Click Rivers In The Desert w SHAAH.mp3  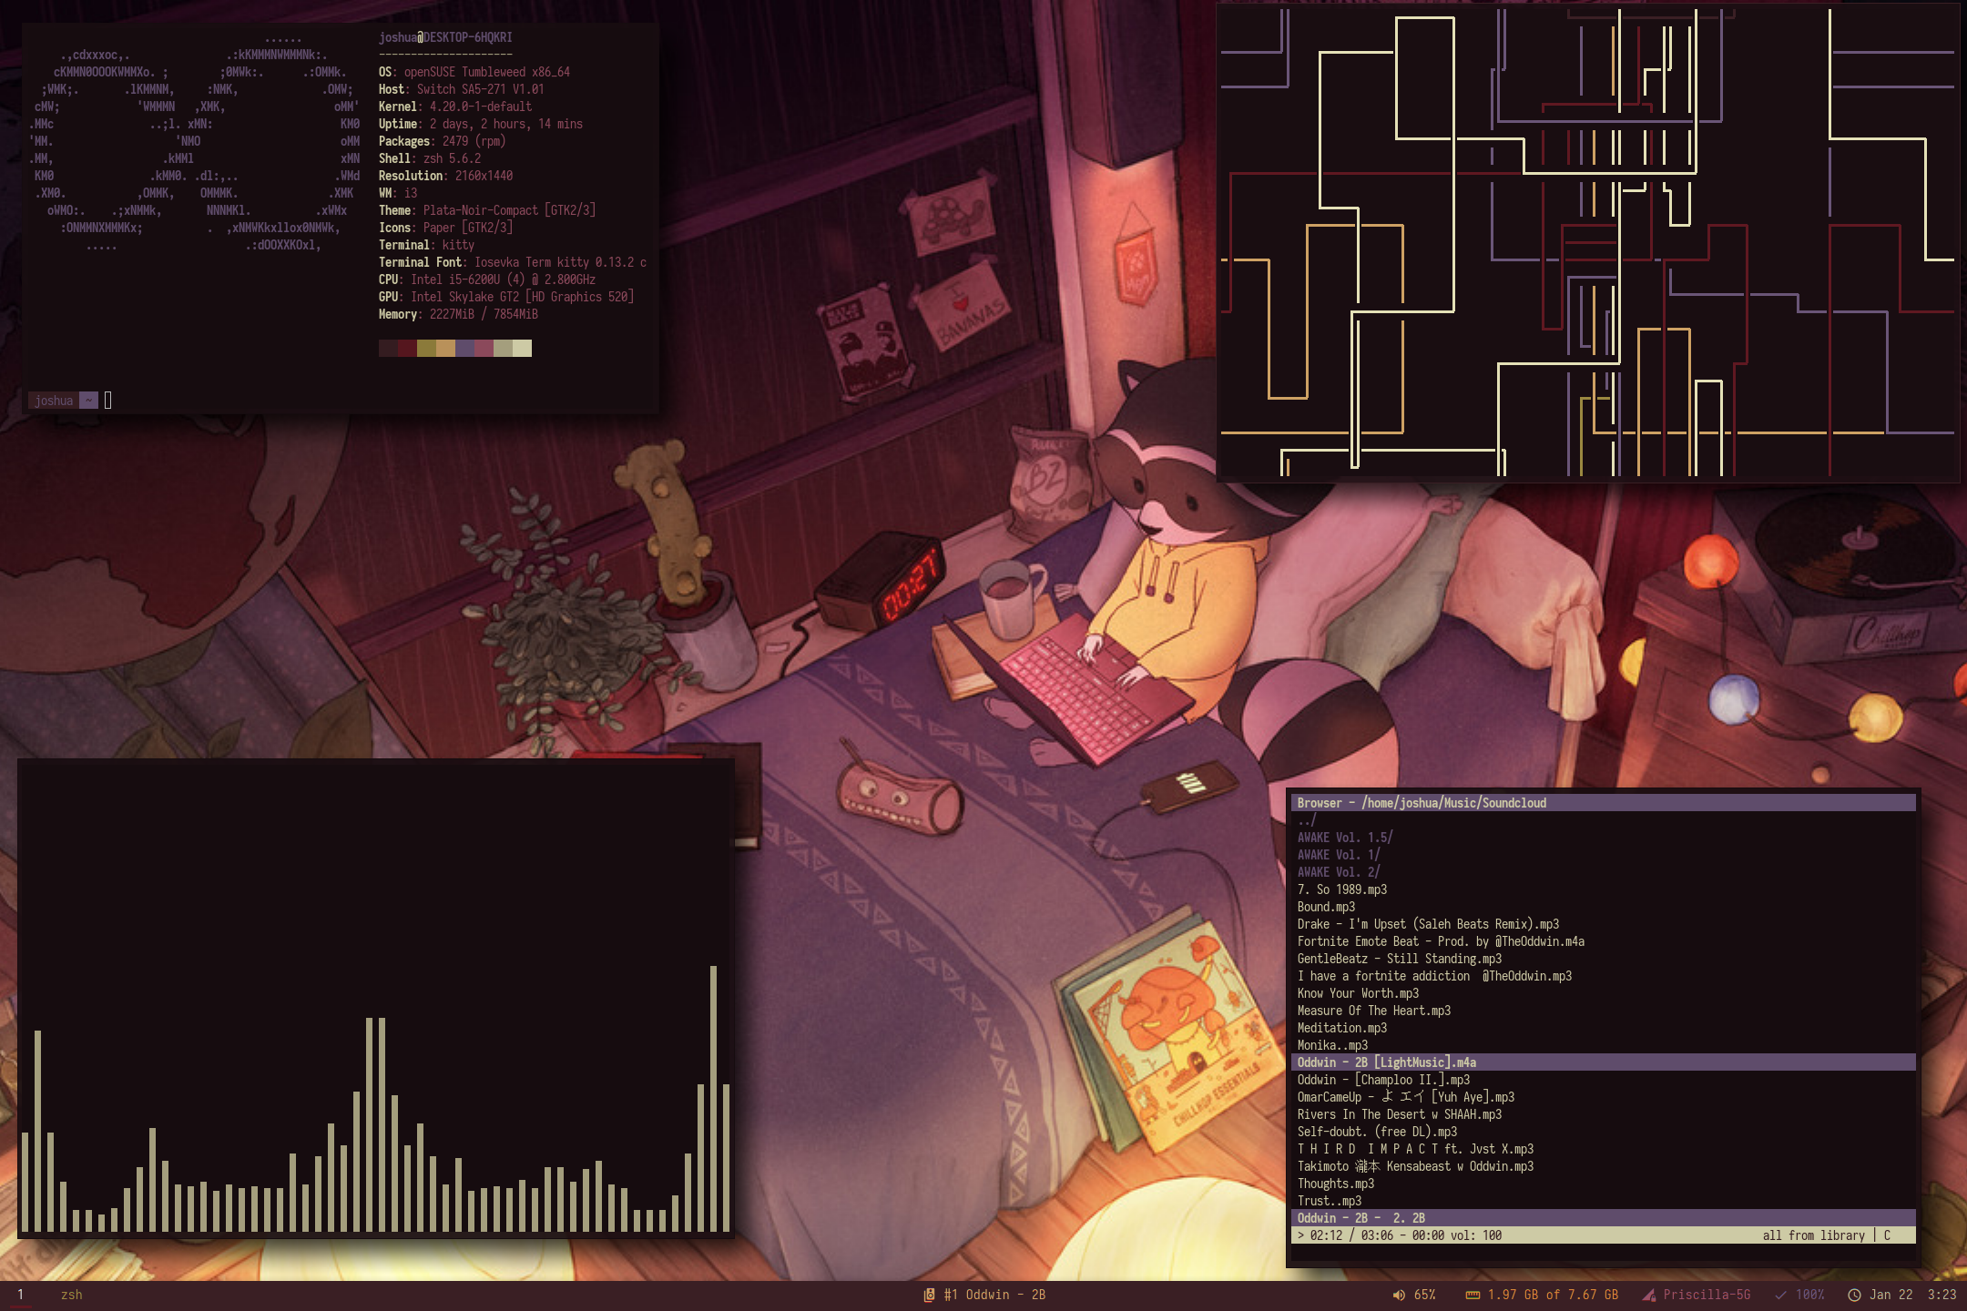pos(1399,1114)
